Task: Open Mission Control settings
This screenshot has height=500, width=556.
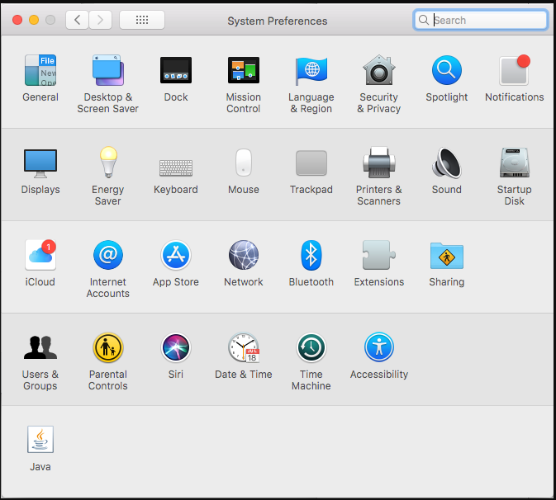Action: coord(243,71)
